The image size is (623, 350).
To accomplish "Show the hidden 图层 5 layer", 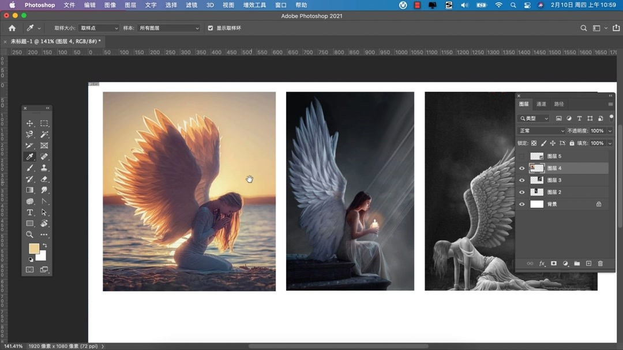I will pyautogui.click(x=521, y=155).
